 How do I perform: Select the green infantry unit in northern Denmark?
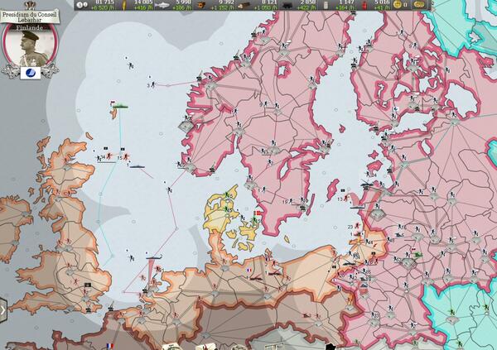[227, 194]
